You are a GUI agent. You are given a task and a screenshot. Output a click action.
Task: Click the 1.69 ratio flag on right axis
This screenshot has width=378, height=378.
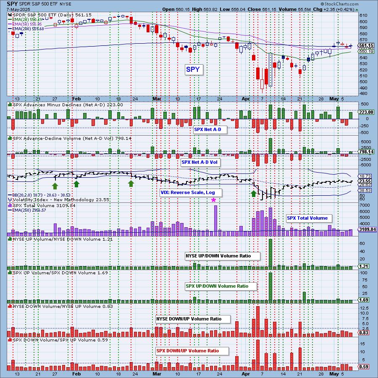[x=364, y=300]
